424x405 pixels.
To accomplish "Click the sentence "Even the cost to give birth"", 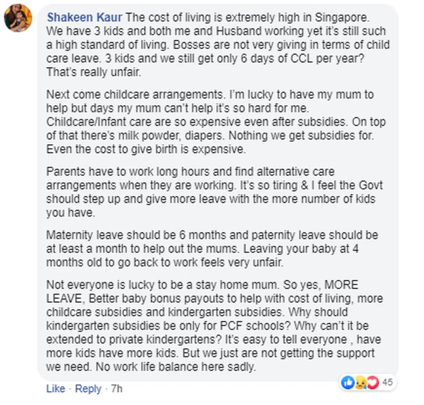I will [x=146, y=149].
